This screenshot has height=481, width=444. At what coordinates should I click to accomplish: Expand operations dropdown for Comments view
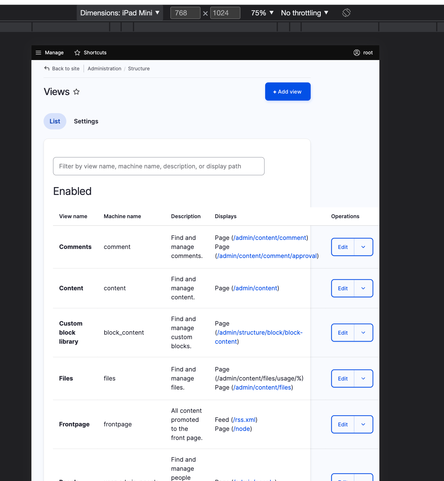click(363, 247)
